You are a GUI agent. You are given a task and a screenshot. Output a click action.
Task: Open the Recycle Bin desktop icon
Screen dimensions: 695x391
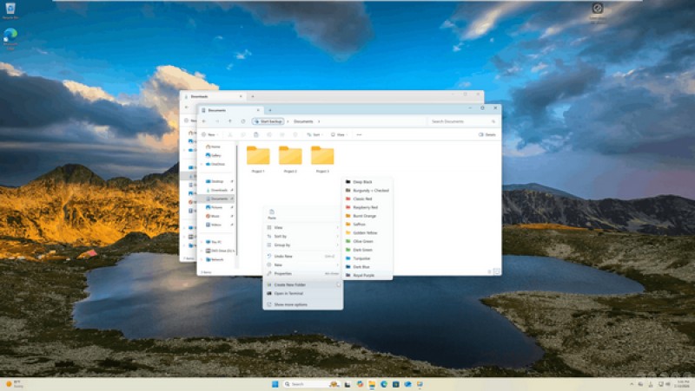coord(10,10)
